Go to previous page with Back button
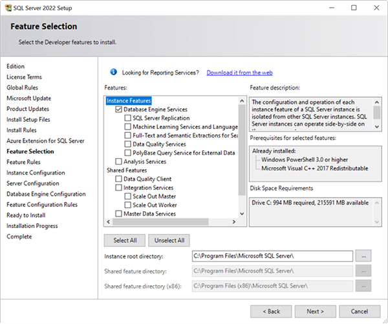Image resolution: width=388 pixels, height=324 pixels. pos(271,311)
